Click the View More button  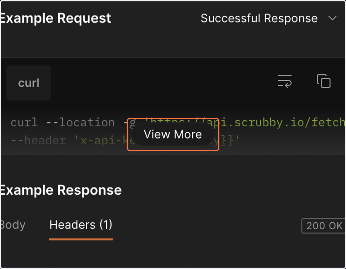pos(173,134)
